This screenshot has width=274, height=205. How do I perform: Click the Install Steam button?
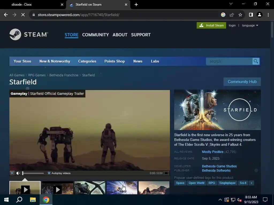tap(211, 25)
